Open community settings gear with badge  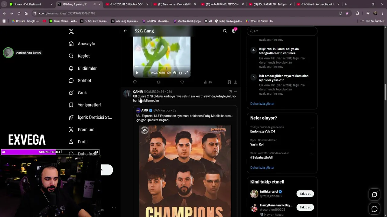pos(234,31)
